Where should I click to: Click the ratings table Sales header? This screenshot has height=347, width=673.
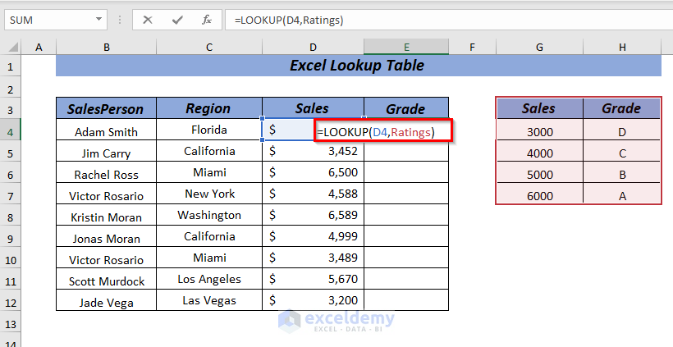539,108
